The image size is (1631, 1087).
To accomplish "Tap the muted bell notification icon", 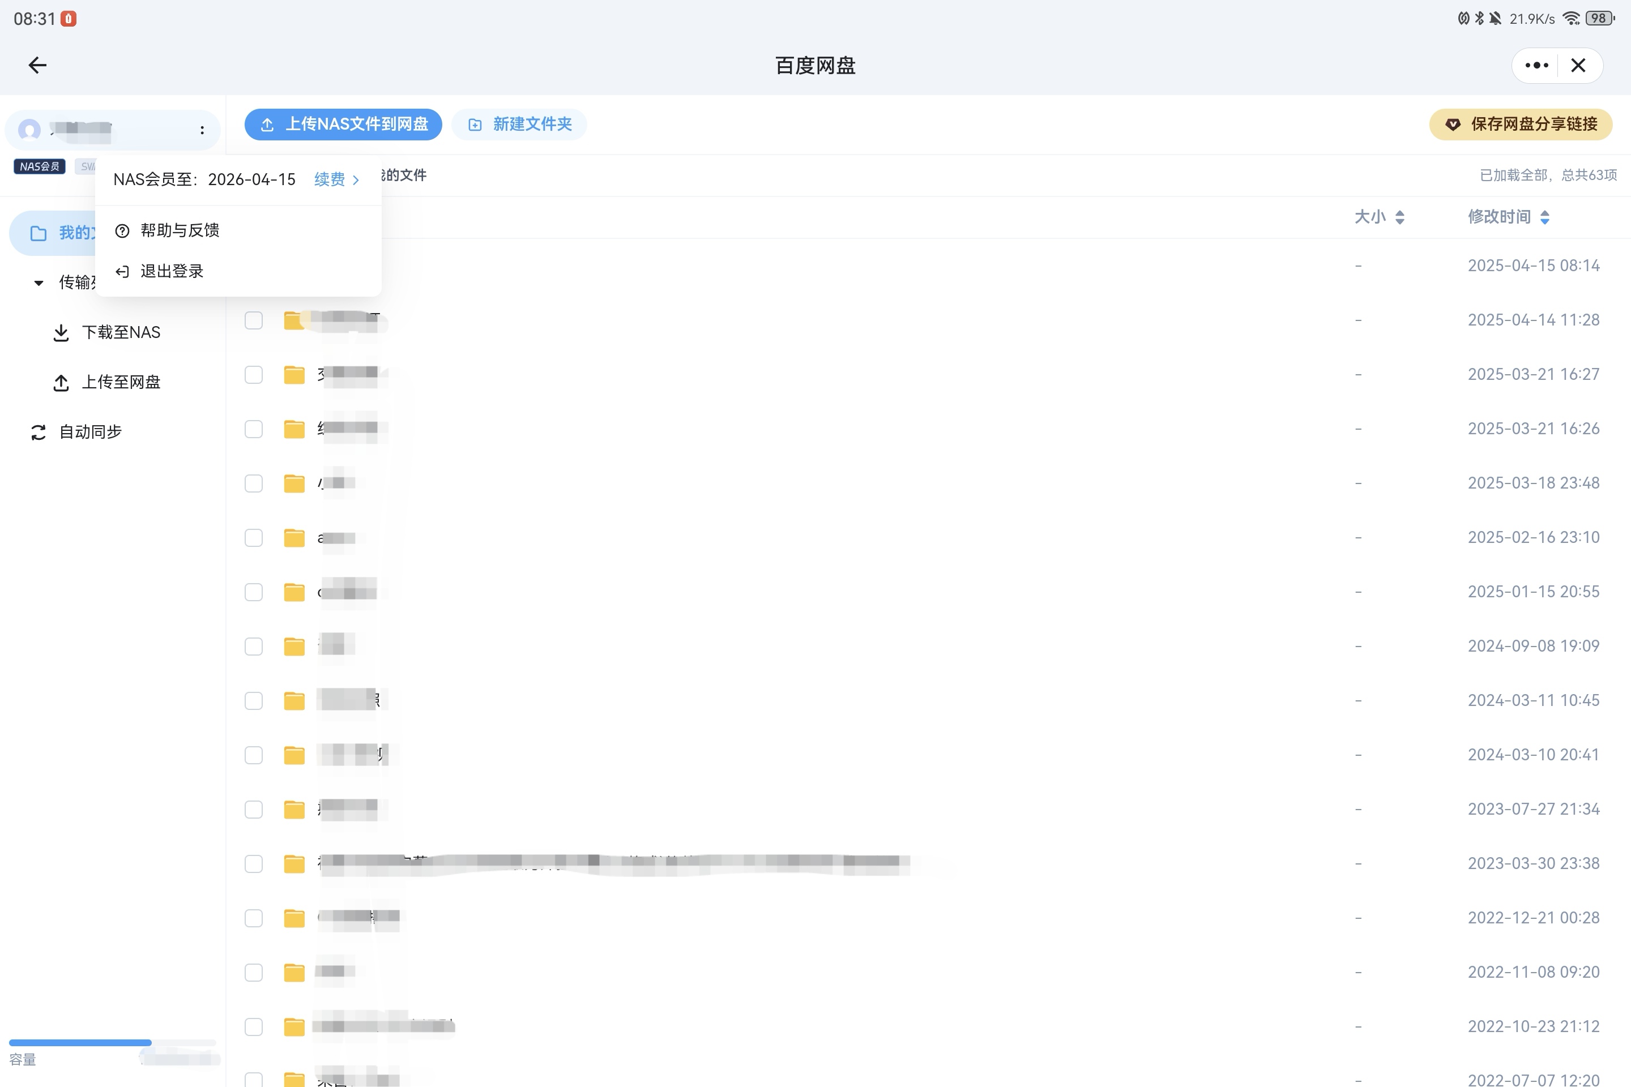I will [1496, 19].
